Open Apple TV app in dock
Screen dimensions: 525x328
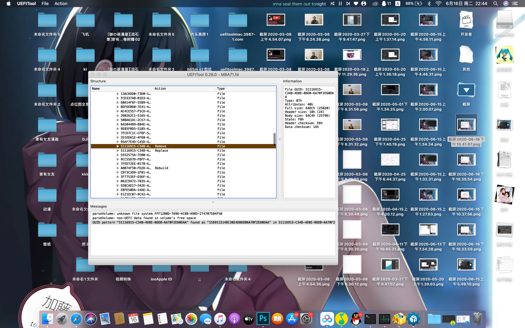point(249,319)
